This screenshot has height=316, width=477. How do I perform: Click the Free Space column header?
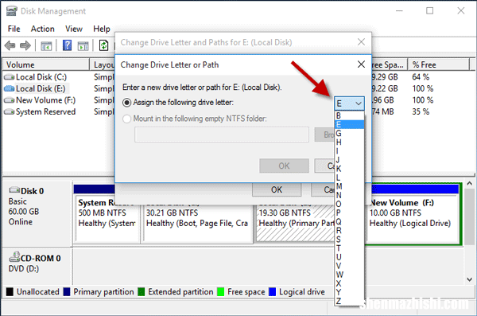pyautogui.click(x=389, y=64)
